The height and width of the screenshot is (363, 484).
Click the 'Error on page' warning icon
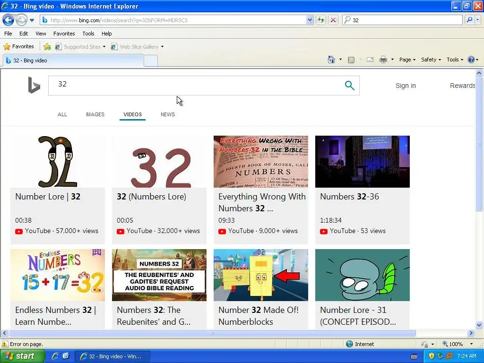pos(5,344)
